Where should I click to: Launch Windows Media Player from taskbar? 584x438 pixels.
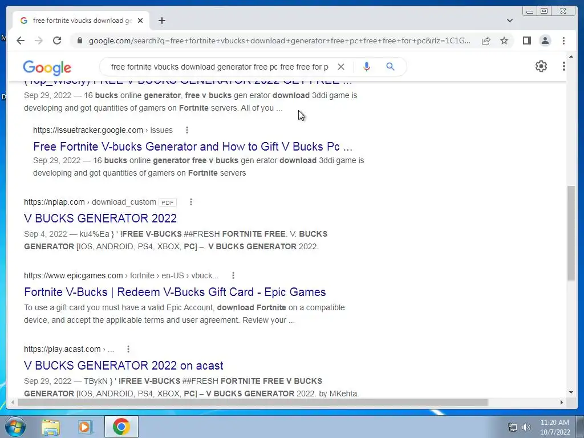tap(86, 427)
